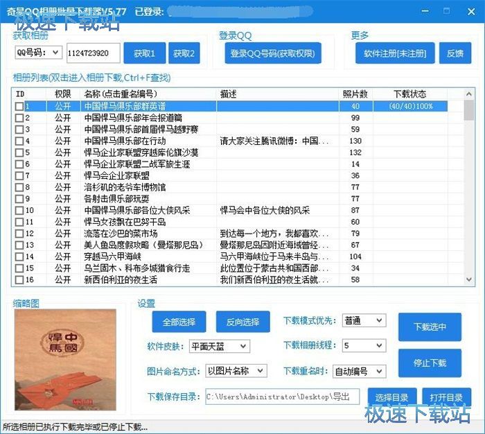Click the 下载状态 column header
Viewport: 485px width, 434px height.
(x=410, y=94)
